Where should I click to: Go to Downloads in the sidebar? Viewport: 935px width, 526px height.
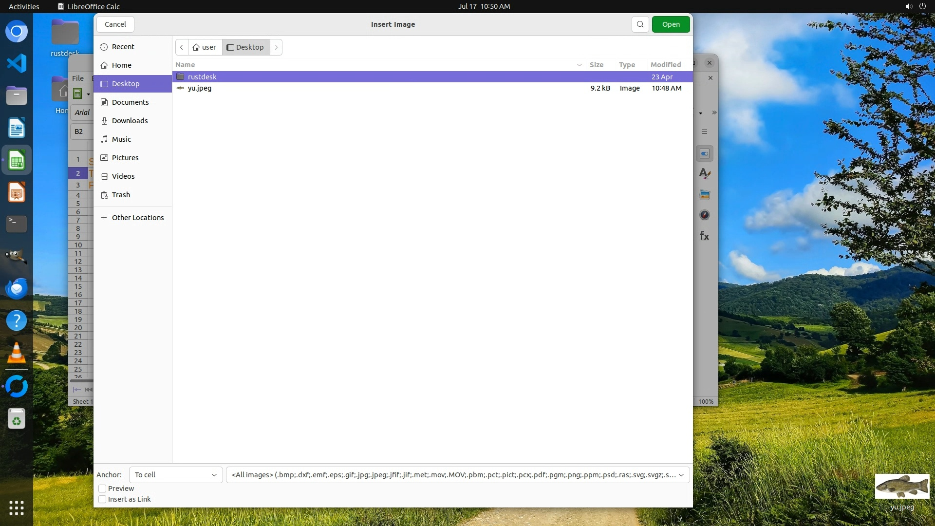click(130, 121)
